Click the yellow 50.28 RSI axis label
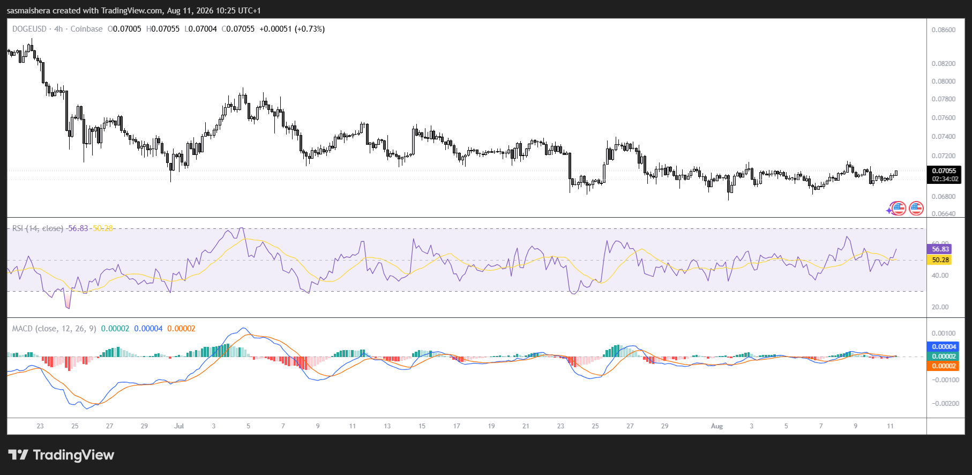 point(940,260)
